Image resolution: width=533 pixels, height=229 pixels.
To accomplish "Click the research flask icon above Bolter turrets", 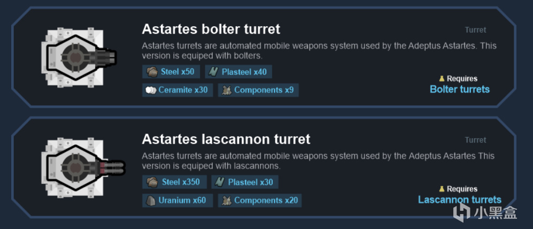I will click(x=442, y=78).
